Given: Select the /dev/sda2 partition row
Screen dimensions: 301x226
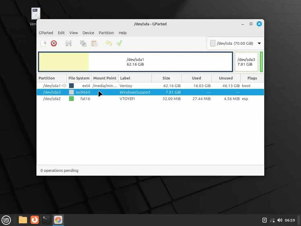Looking at the screenshot, I should tap(150, 99).
